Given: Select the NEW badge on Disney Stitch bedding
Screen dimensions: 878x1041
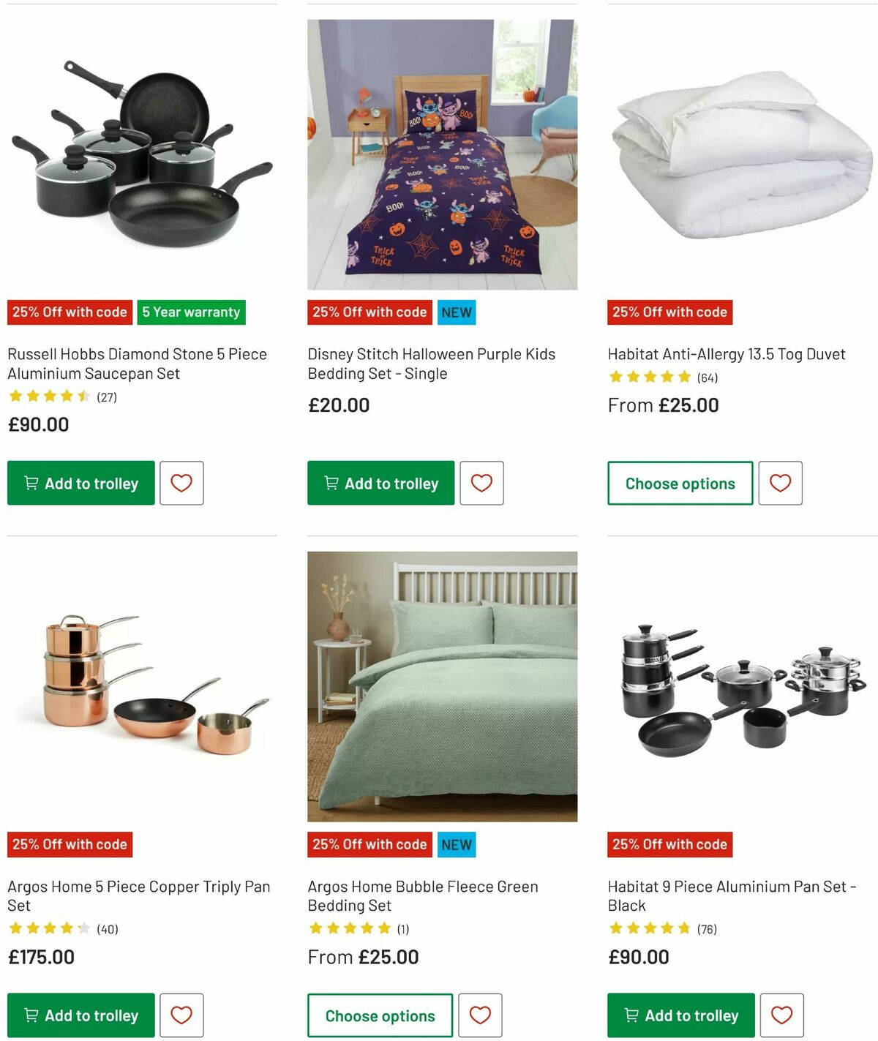Looking at the screenshot, I should click(x=456, y=312).
